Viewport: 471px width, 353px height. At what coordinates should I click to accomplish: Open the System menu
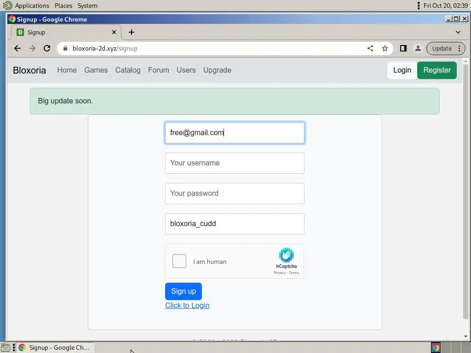point(87,6)
